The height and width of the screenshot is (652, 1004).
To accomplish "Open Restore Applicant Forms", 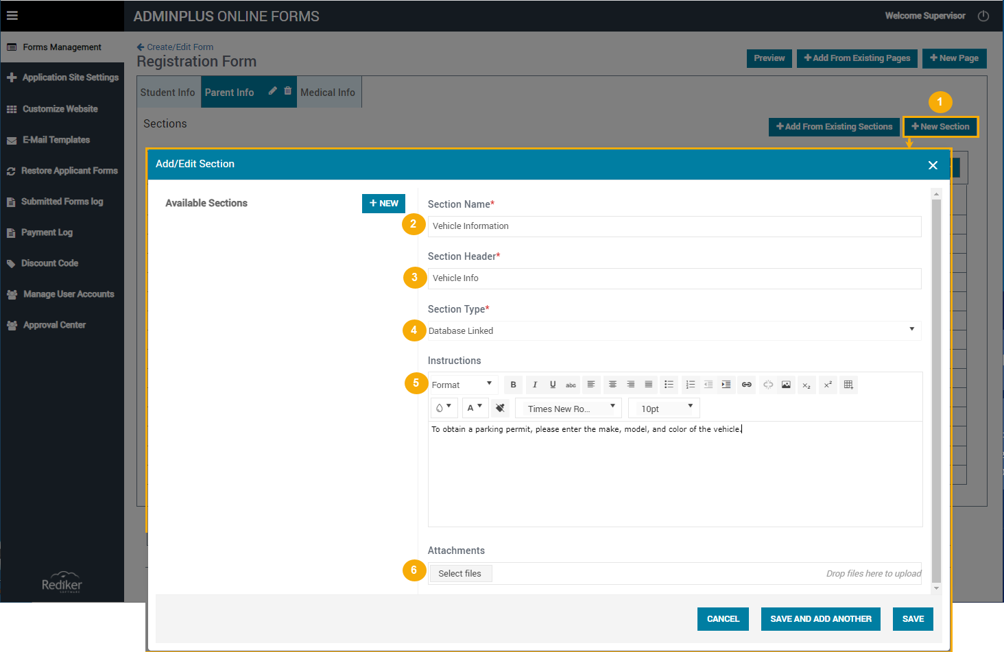I will 62,171.
